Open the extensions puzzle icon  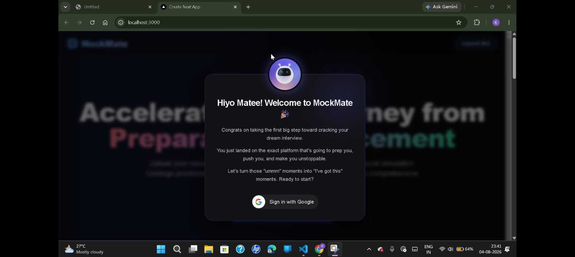click(477, 22)
